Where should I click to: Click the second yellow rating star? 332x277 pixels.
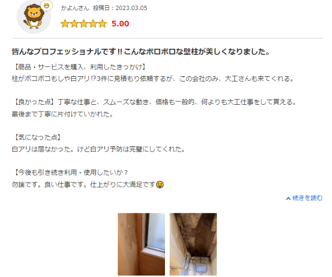click(x=74, y=24)
